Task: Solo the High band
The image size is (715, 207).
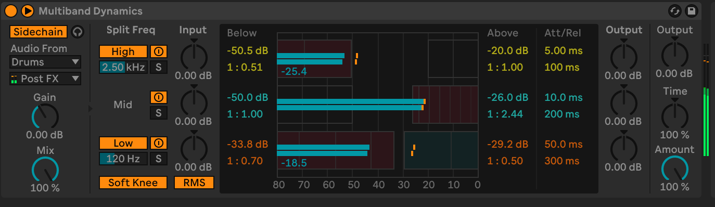Action: click(159, 67)
